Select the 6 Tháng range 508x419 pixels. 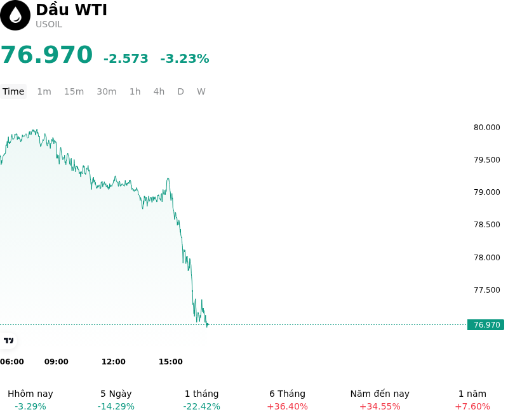(288, 400)
